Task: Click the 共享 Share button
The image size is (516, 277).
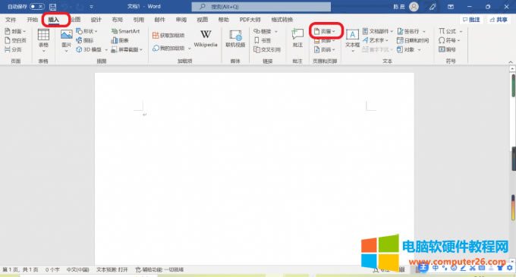Action: pyautogui.click(x=499, y=20)
